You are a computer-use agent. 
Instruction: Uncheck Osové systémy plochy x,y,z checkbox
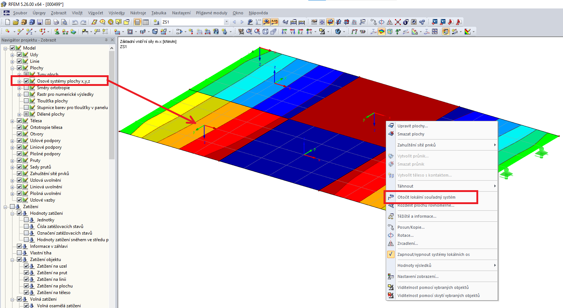click(26, 81)
